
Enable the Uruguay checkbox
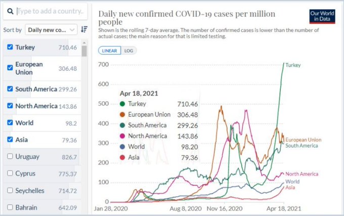point(10,156)
